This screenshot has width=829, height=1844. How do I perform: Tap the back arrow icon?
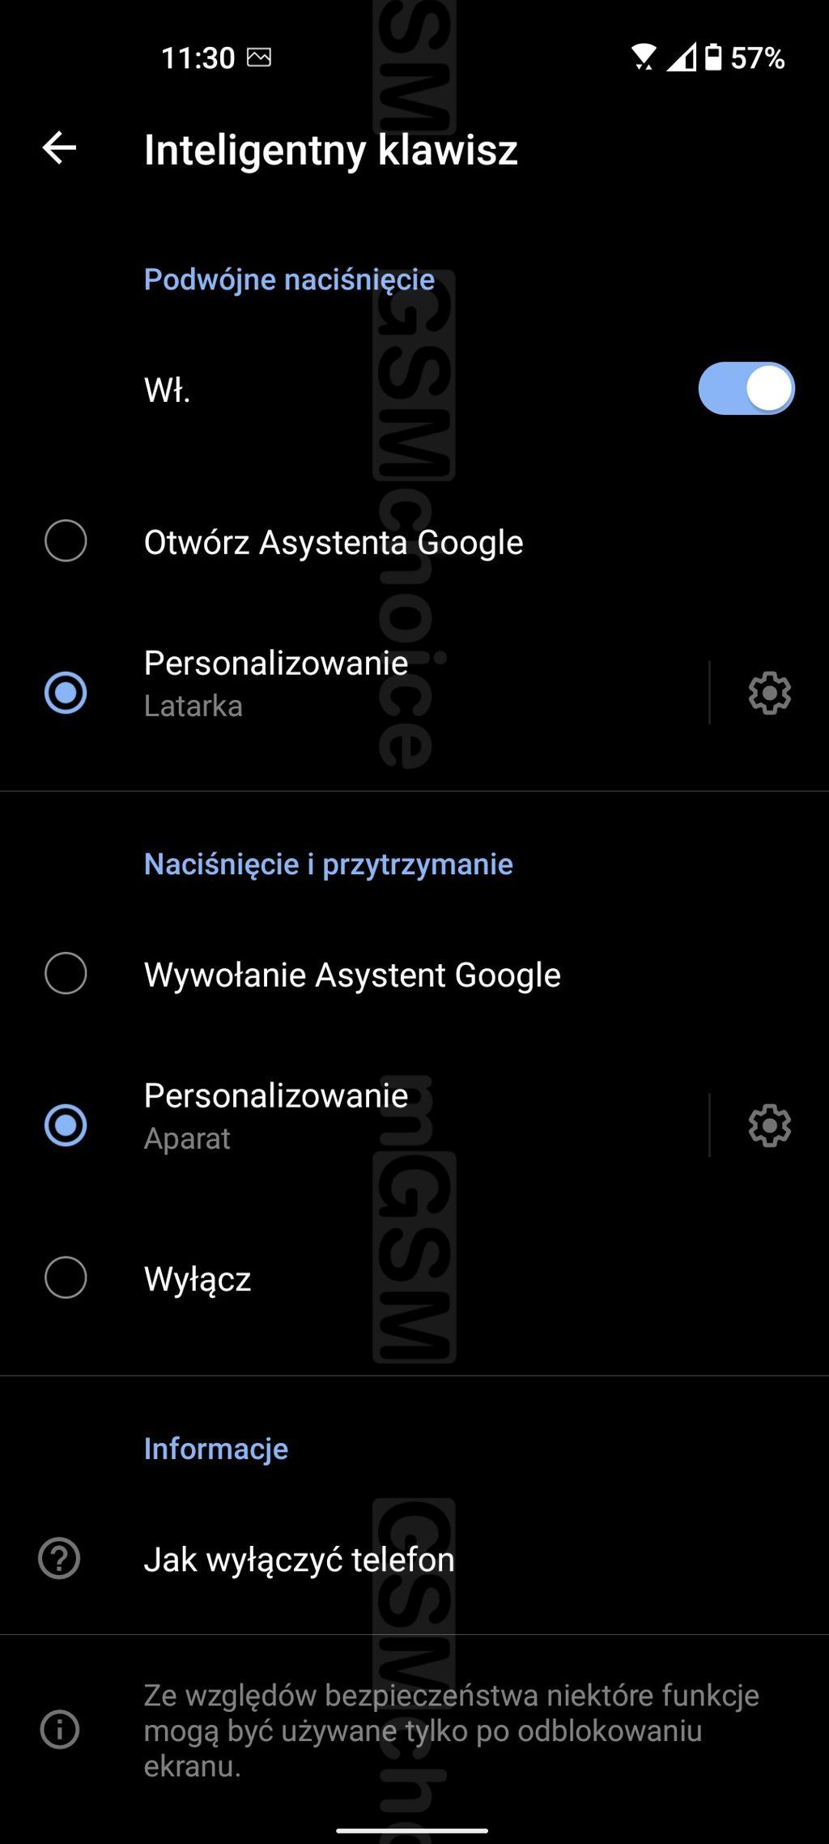[x=59, y=148]
